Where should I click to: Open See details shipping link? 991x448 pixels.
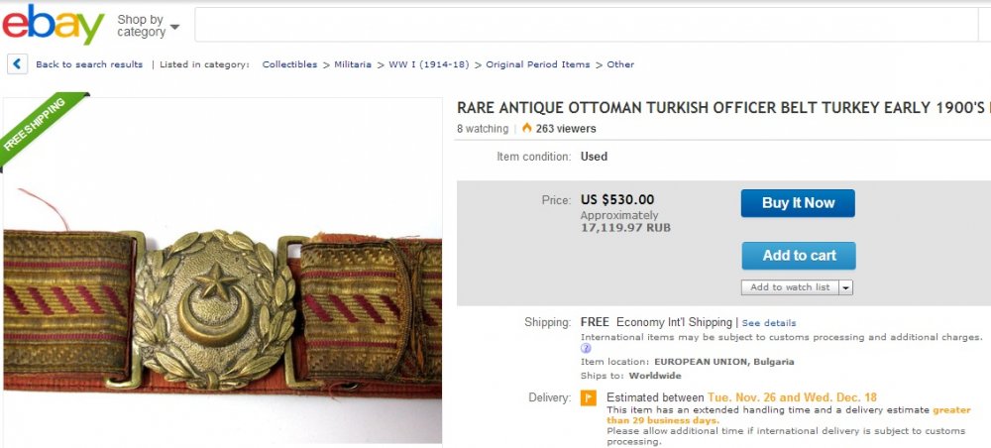tap(769, 323)
